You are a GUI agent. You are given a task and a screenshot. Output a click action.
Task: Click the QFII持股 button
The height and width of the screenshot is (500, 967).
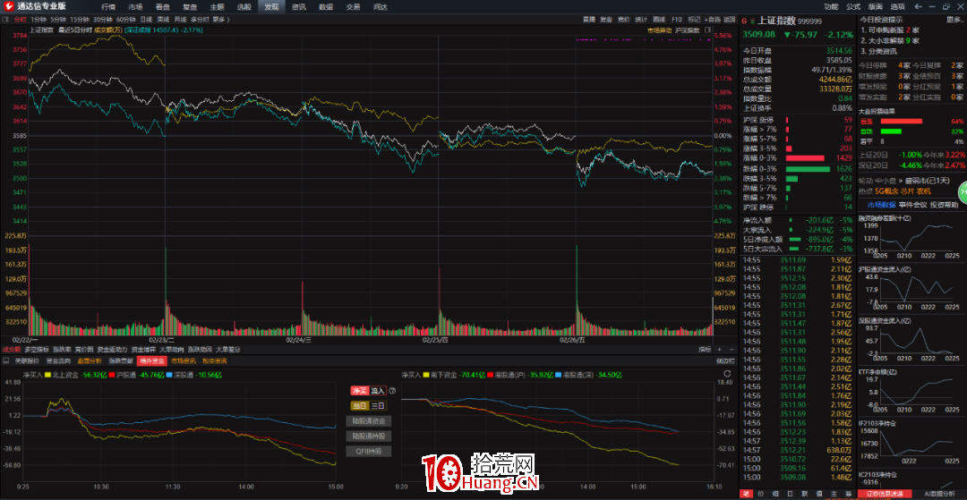(369, 452)
